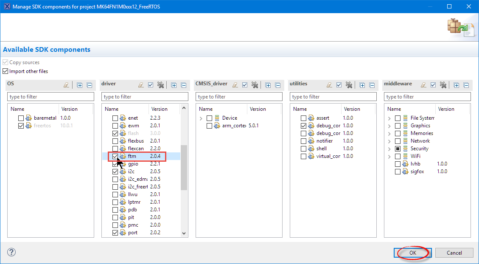Click expand-all plus icon in utilities panel
Screen dimensions: 479x264
pos(362,85)
